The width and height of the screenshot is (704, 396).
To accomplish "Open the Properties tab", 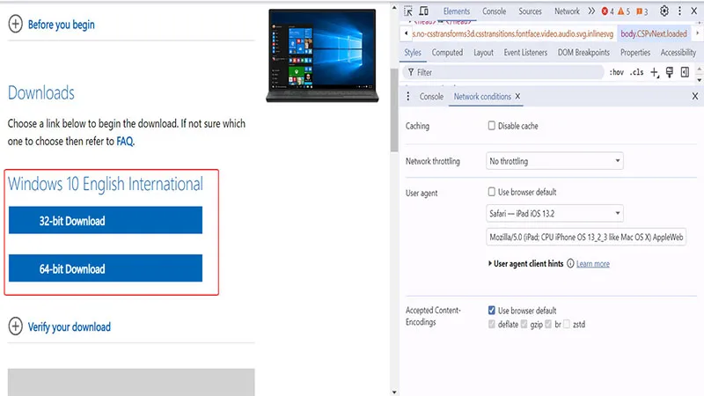I will click(635, 53).
